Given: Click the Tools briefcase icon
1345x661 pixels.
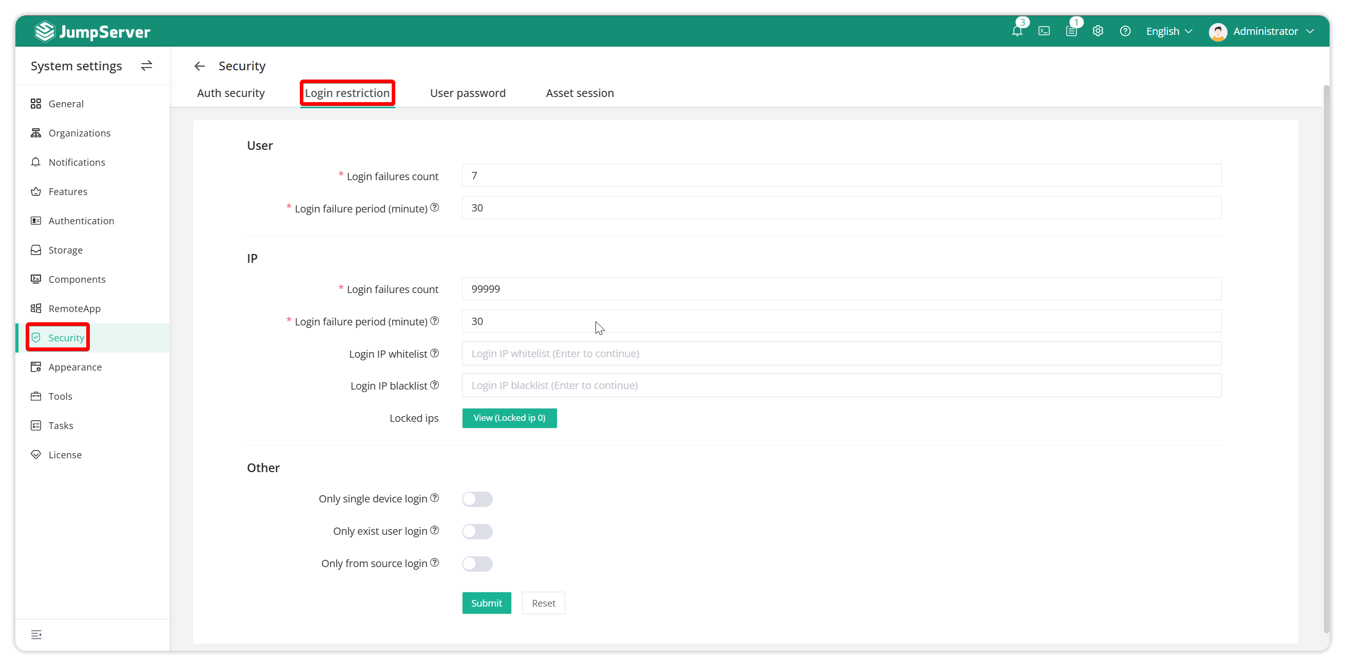Looking at the screenshot, I should 35,396.
